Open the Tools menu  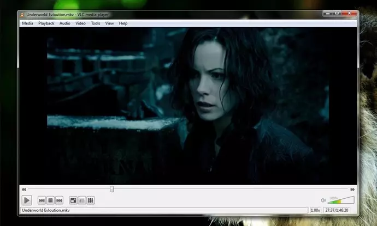(95, 23)
